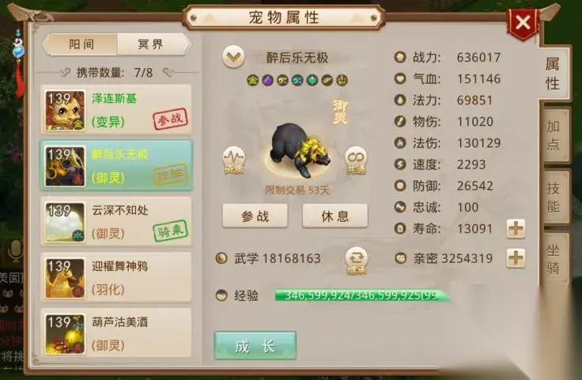Open the 坐骑 side tab
Image resolution: width=582 pixels, height=380 pixels.
click(x=554, y=259)
